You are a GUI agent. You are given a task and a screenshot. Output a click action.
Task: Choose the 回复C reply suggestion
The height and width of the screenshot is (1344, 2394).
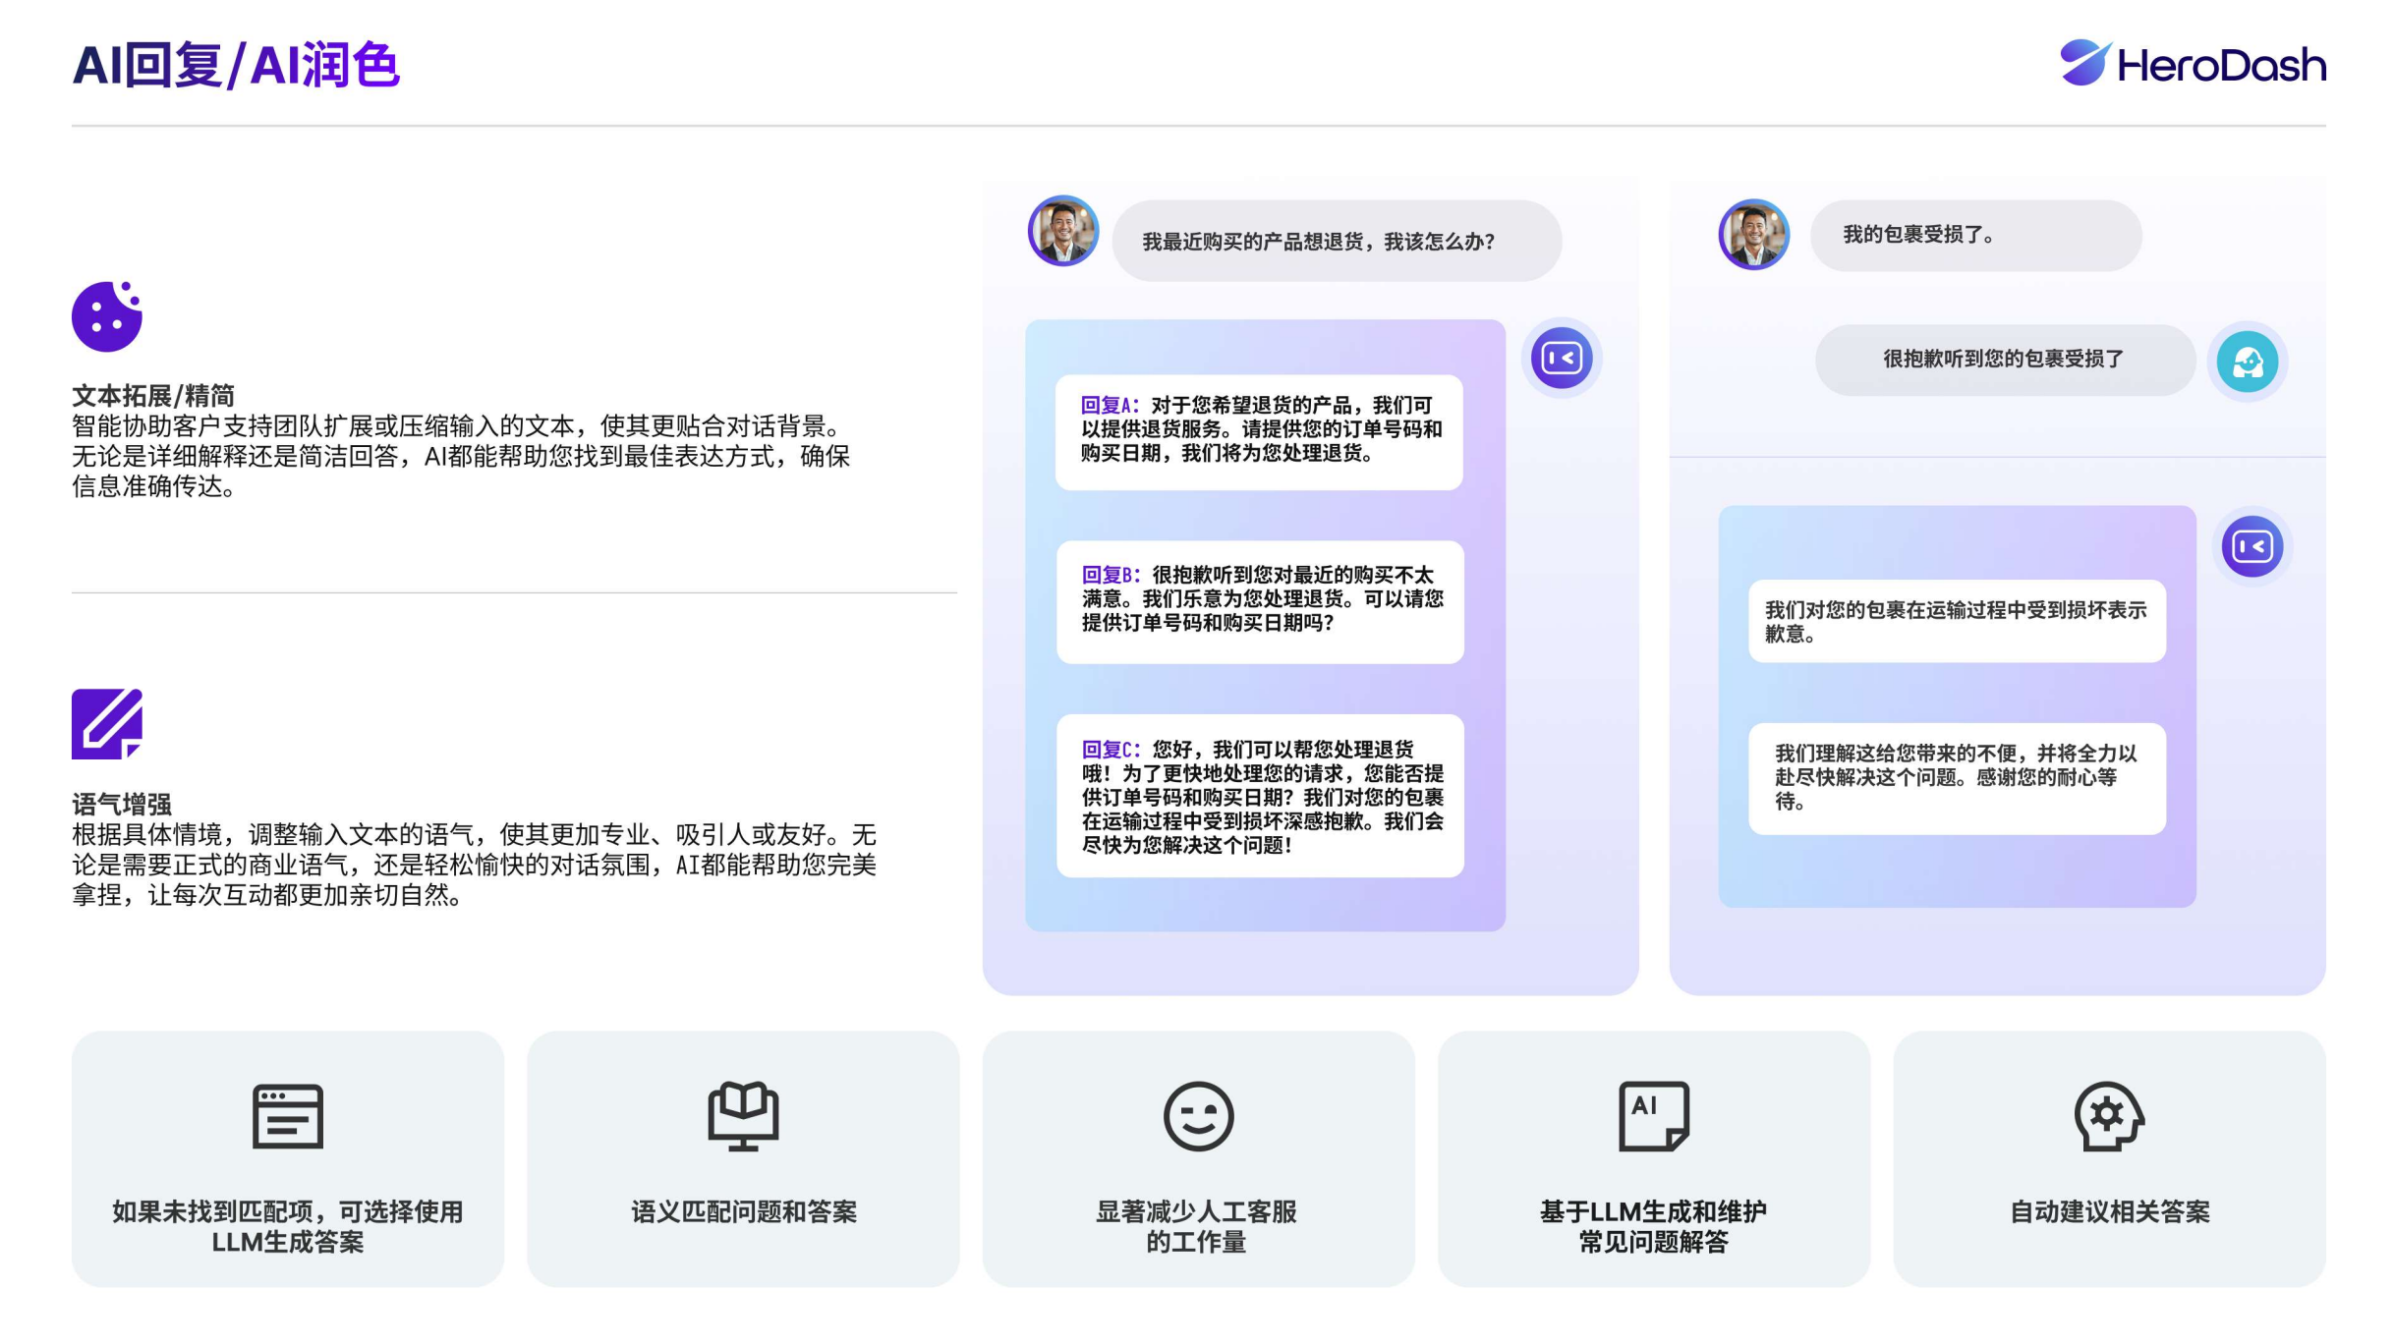coord(1260,796)
